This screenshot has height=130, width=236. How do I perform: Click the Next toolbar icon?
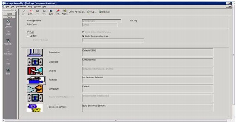coord(44,11)
